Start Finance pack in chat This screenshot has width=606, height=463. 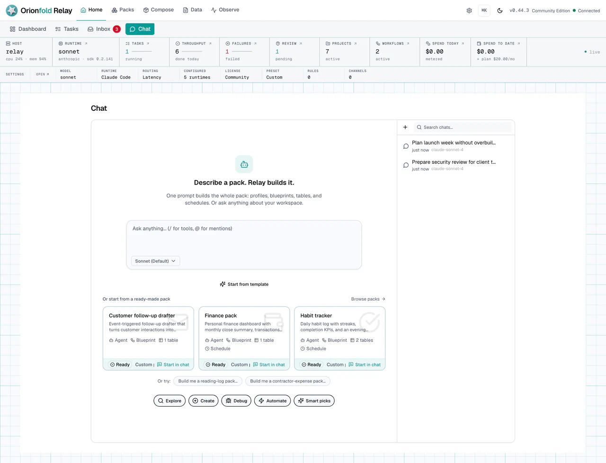269,365
